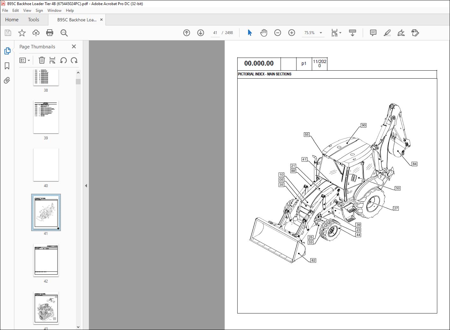Open the Help menu
The width and height of the screenshot is (450, 330).
tap(70, 11)
